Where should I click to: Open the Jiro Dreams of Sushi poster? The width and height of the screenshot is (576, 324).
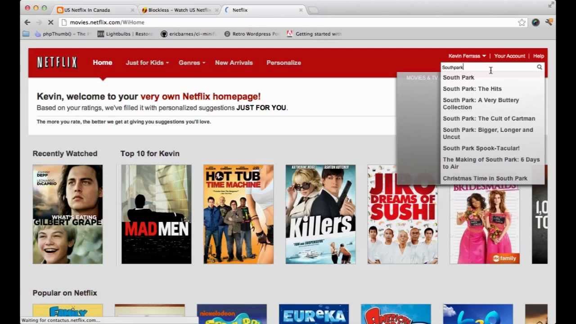[402, 214]
